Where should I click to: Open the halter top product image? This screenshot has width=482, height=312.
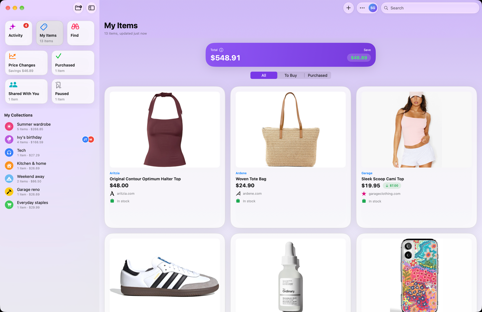[x=165, y=130]
